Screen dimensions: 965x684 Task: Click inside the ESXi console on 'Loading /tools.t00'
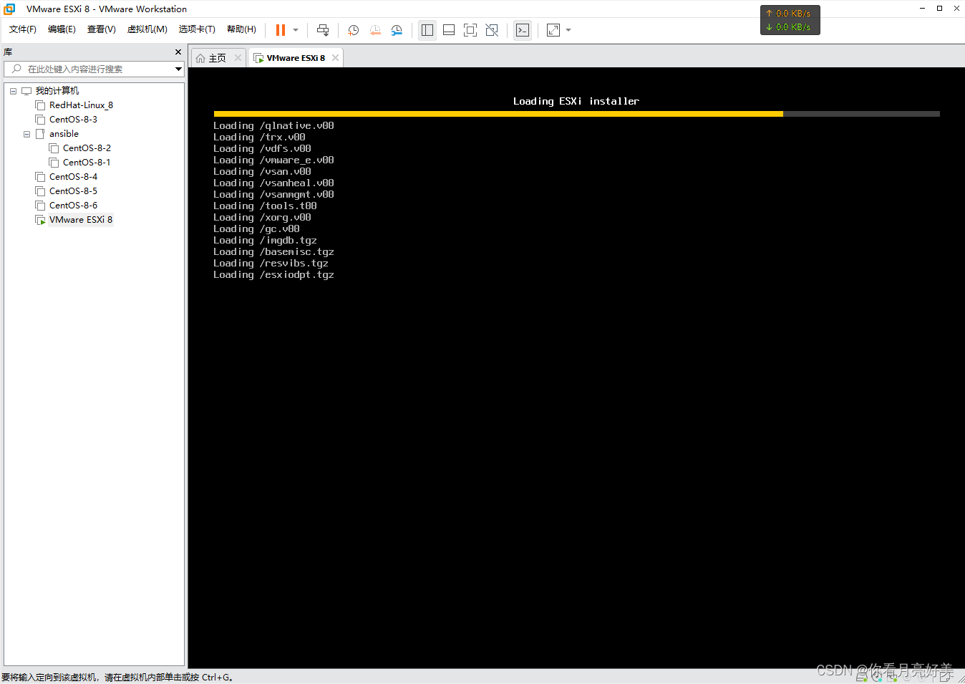[x=265, y=206]
